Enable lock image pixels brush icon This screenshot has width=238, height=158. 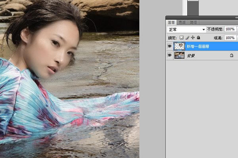(x=187, y=38)
